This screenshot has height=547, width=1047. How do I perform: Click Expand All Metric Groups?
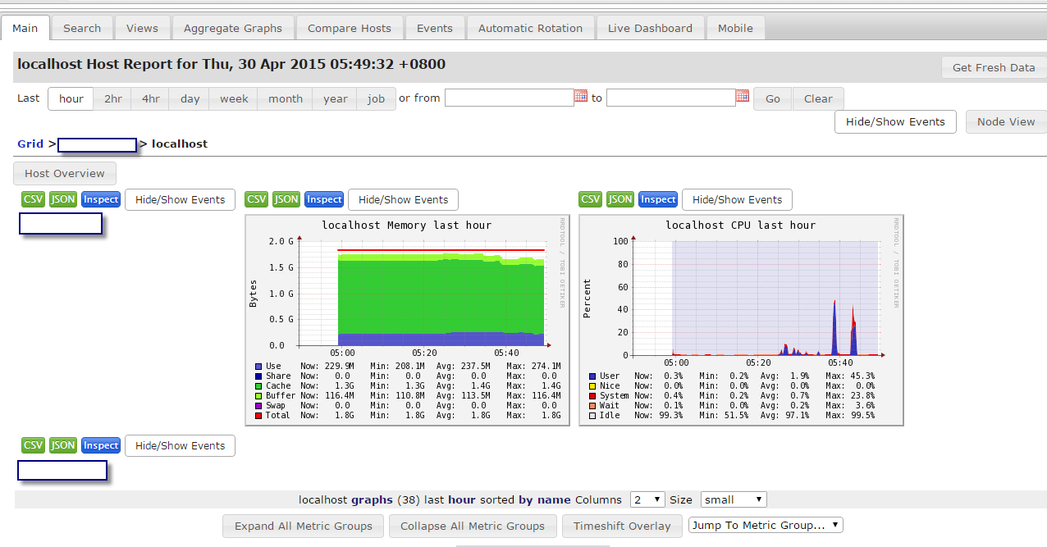(x=304, y=526)
